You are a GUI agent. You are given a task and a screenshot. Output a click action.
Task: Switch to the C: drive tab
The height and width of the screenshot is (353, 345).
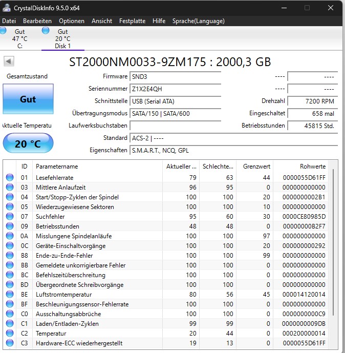[x=20, y=38]
